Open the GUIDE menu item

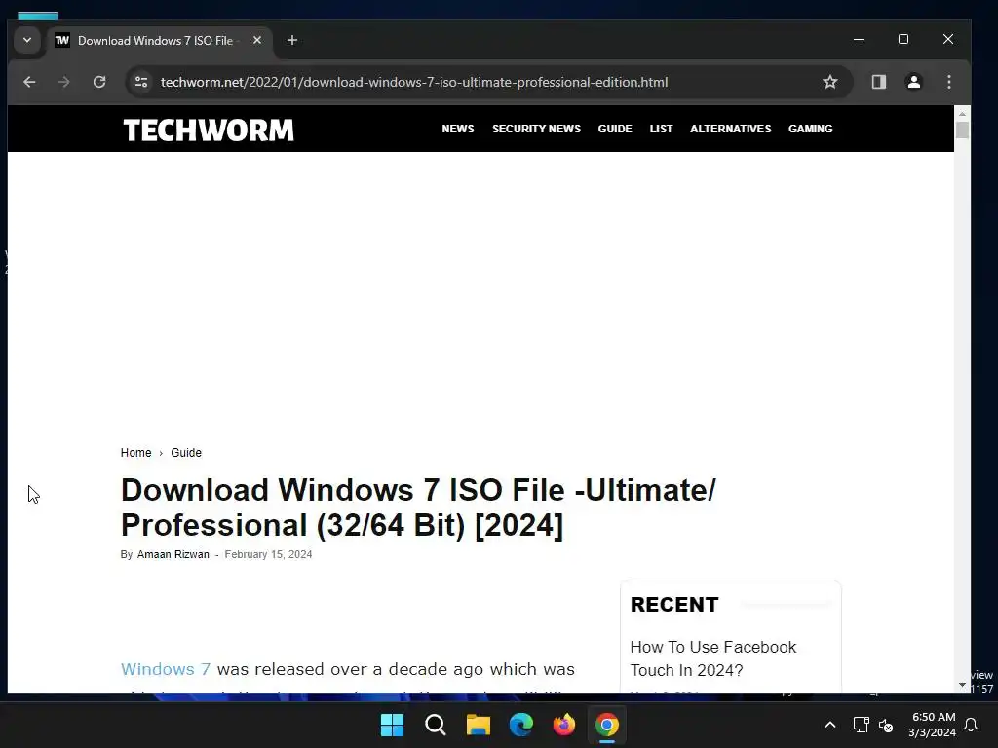point(615,129)
